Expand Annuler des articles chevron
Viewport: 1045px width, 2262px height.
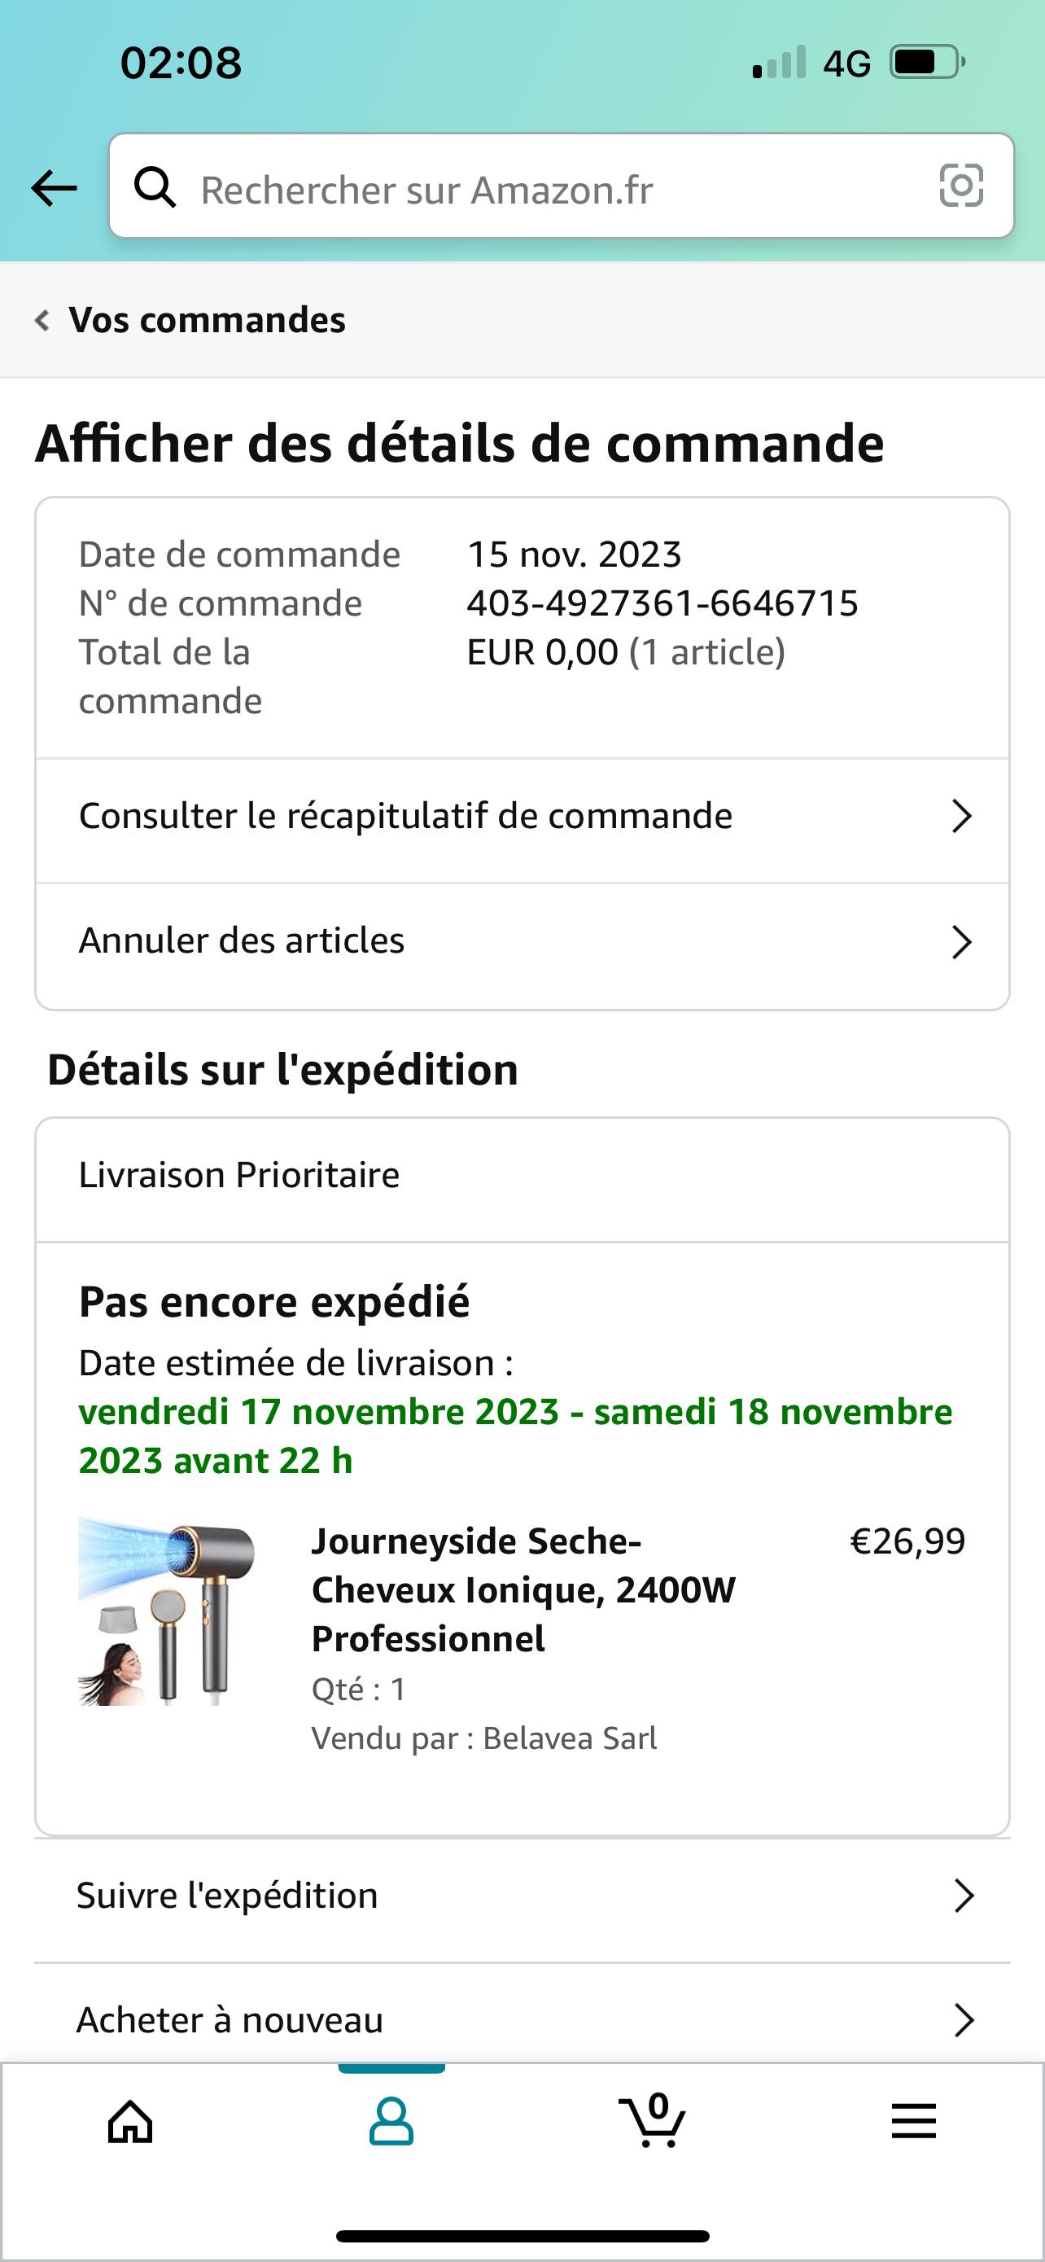point(962,942)
